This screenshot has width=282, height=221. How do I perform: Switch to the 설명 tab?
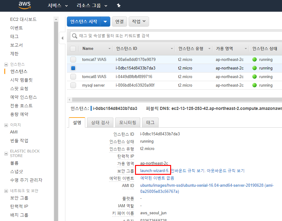[x=77, y=122]
